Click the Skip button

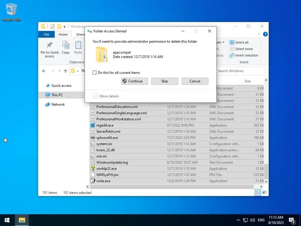(x=165, y=81)
